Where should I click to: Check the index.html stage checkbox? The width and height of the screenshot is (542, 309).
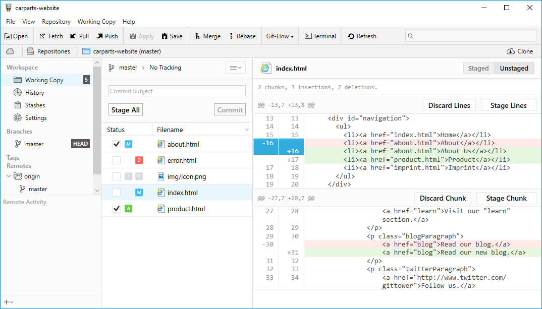[117, 192]
